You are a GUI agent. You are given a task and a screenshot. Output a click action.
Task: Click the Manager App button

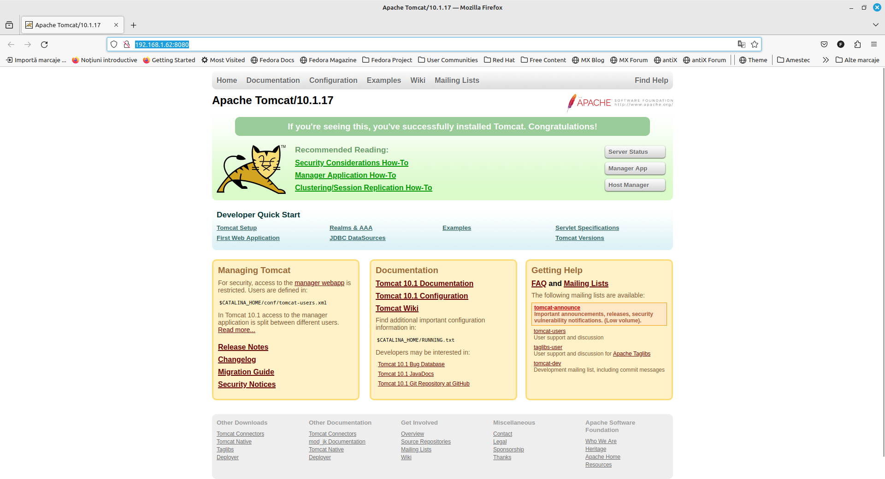(635, 169)
